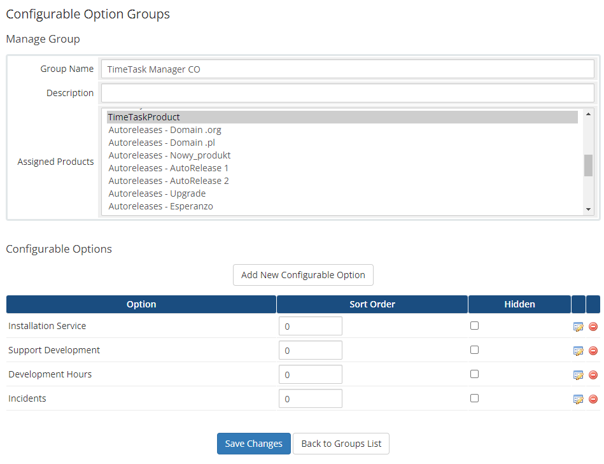Edit the Development Hours option
Screen dimensions: 604x464
578,375
